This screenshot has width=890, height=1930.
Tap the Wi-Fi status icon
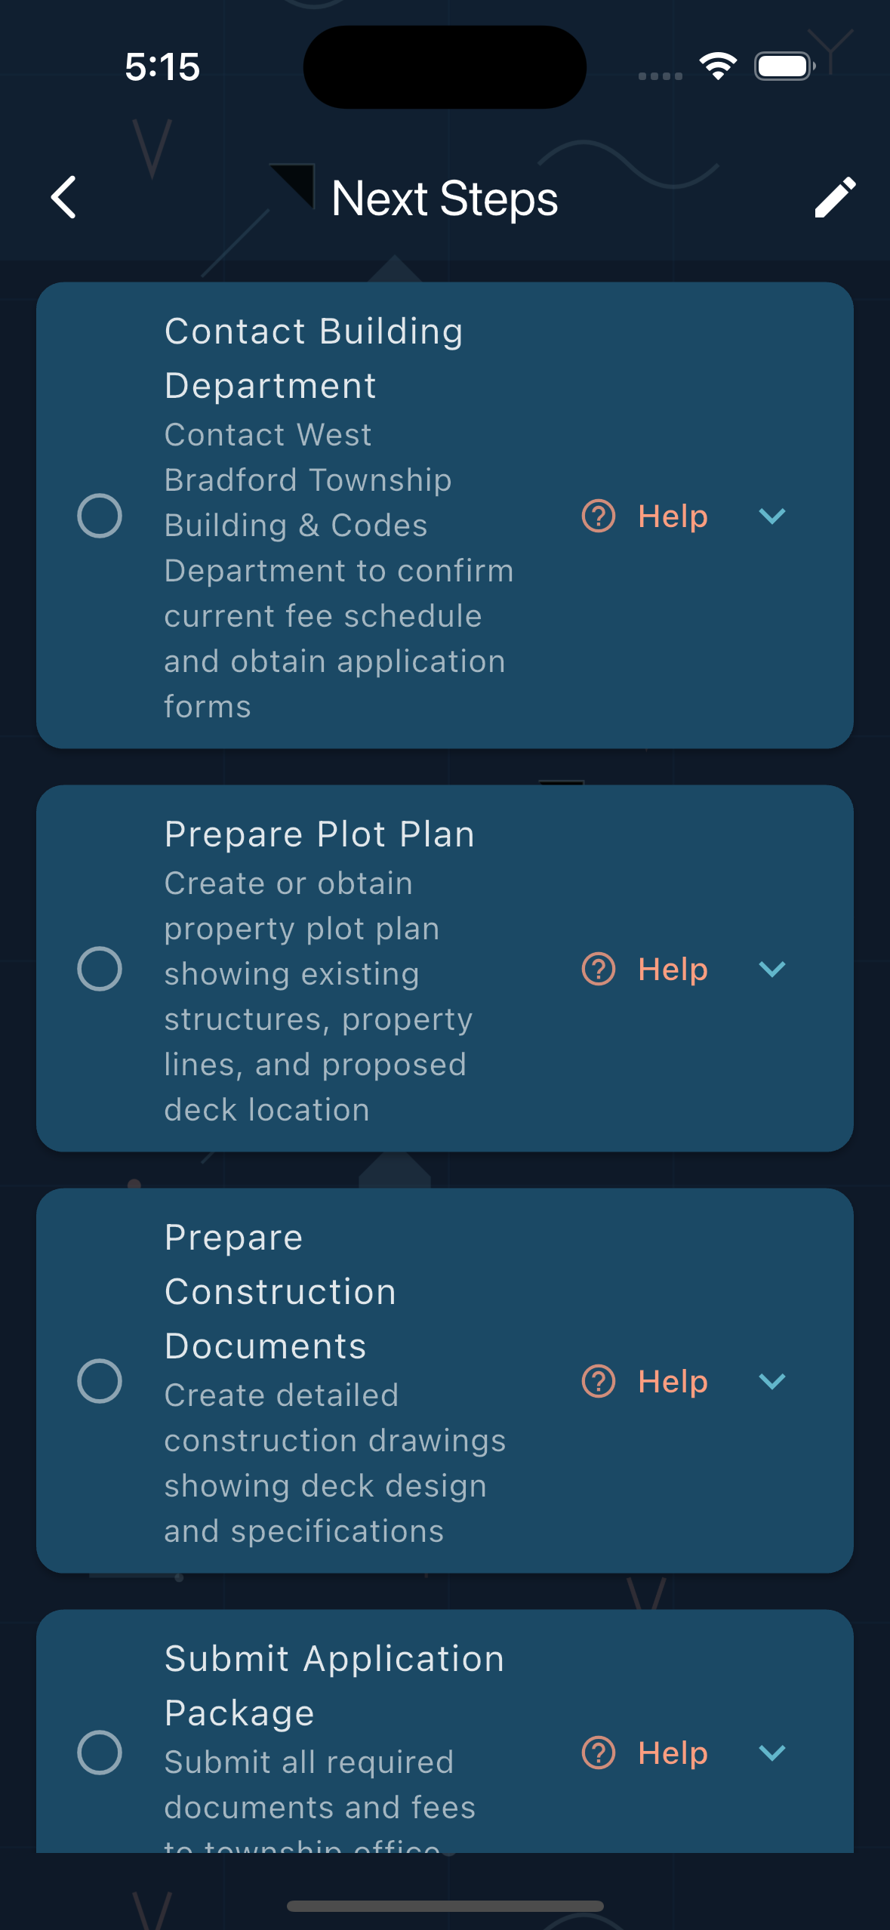click(718, 66)
